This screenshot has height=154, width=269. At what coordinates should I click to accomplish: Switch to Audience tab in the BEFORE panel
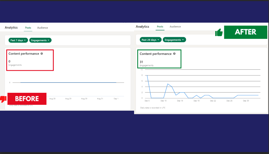pos(43,28)
